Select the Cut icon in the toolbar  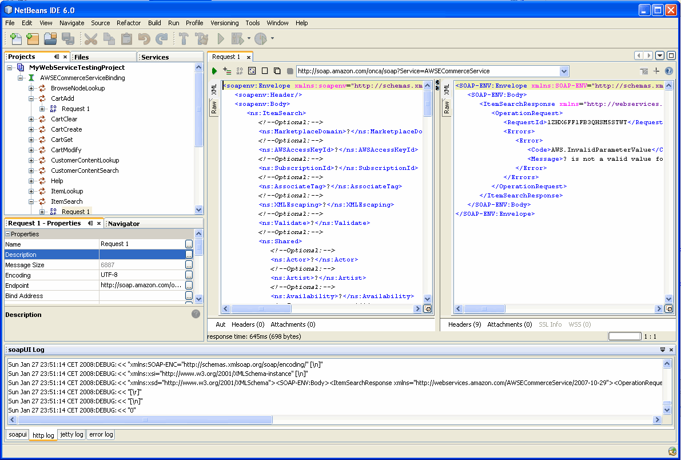[x=90, y=38]
